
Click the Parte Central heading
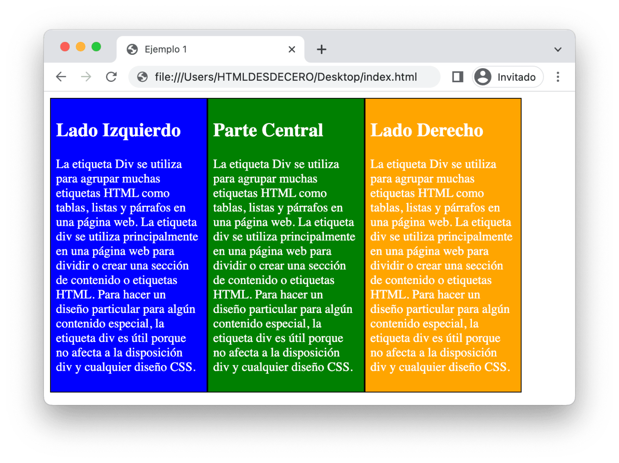(268, 130)
